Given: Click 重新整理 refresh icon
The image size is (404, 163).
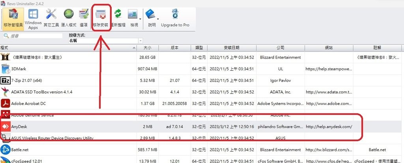Looking at the screenshot, I should click(118, 18).
